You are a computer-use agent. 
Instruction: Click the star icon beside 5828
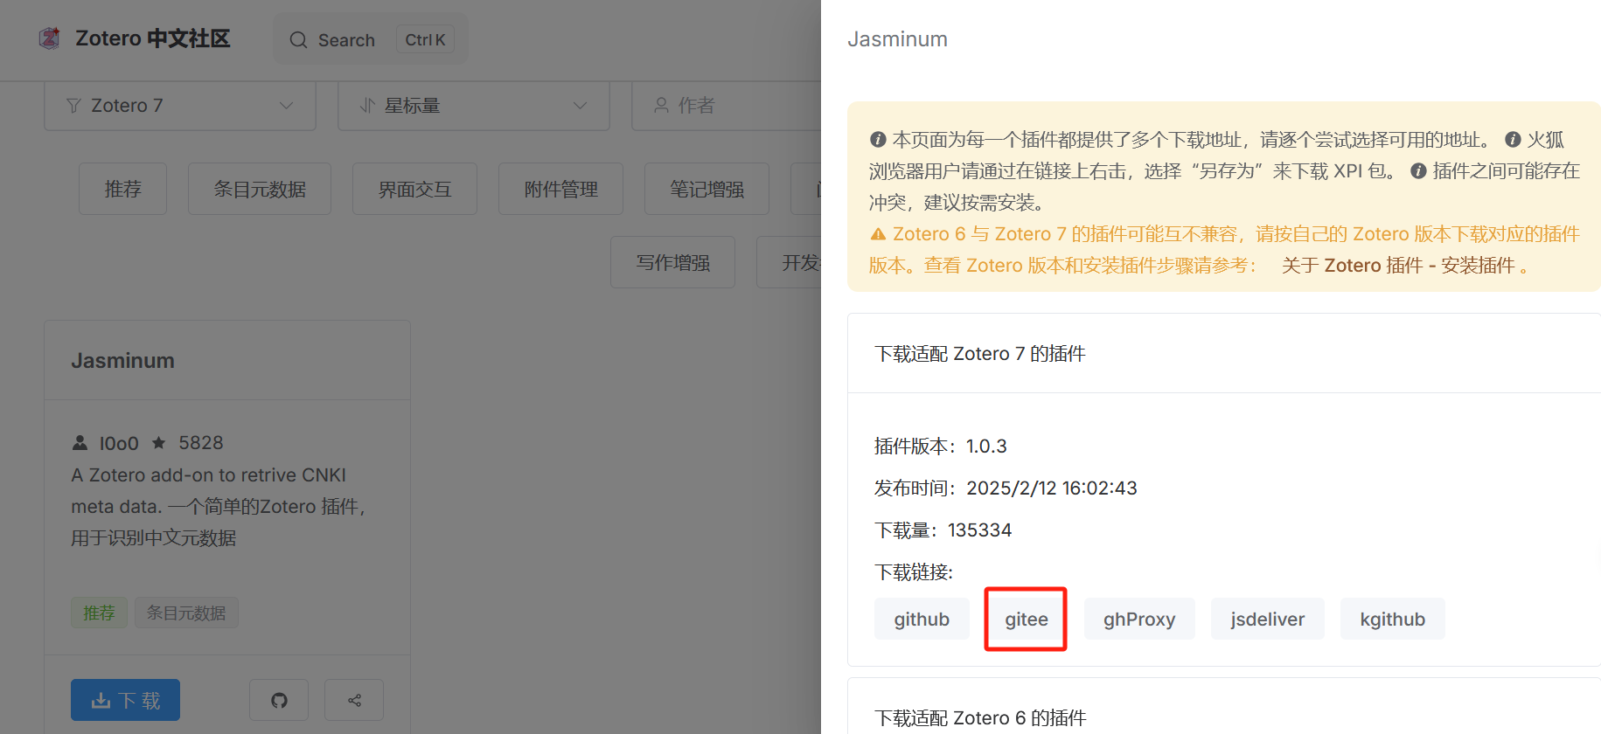click(159, 443)
